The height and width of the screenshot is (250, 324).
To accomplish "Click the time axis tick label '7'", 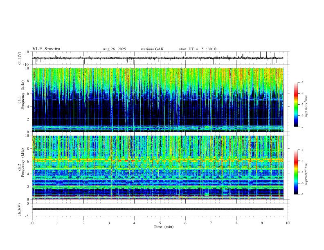I will click(x=211, y=223).
